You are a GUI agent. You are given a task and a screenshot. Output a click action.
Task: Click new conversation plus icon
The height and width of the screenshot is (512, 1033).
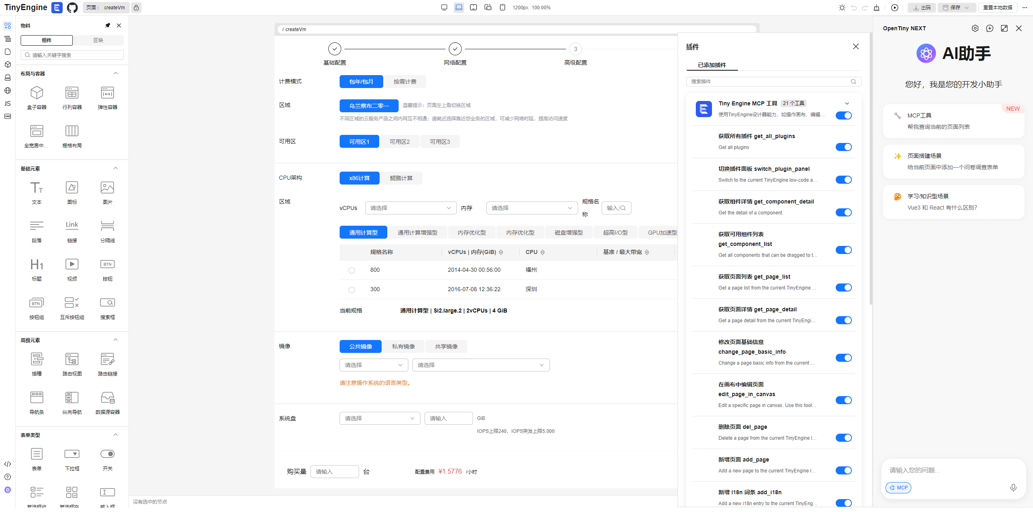pyautogui.click(x=989, y=28)
